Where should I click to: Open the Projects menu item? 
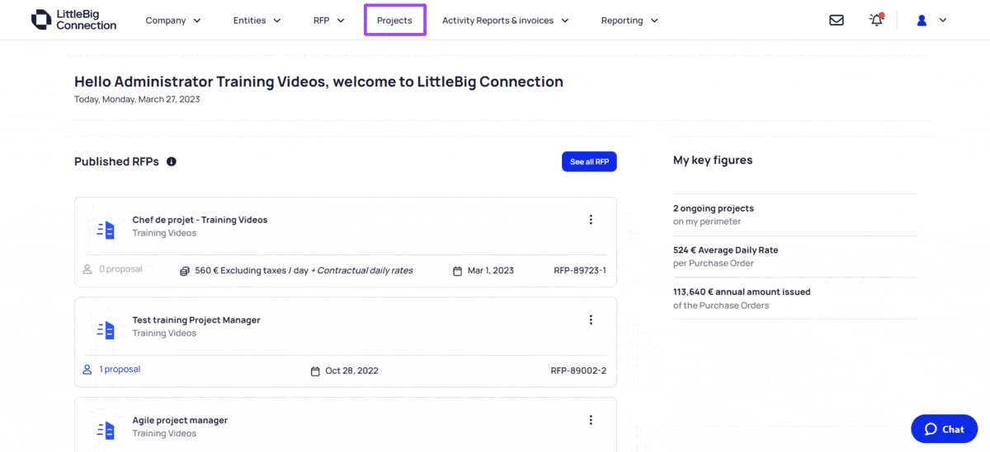click(394, 21)
